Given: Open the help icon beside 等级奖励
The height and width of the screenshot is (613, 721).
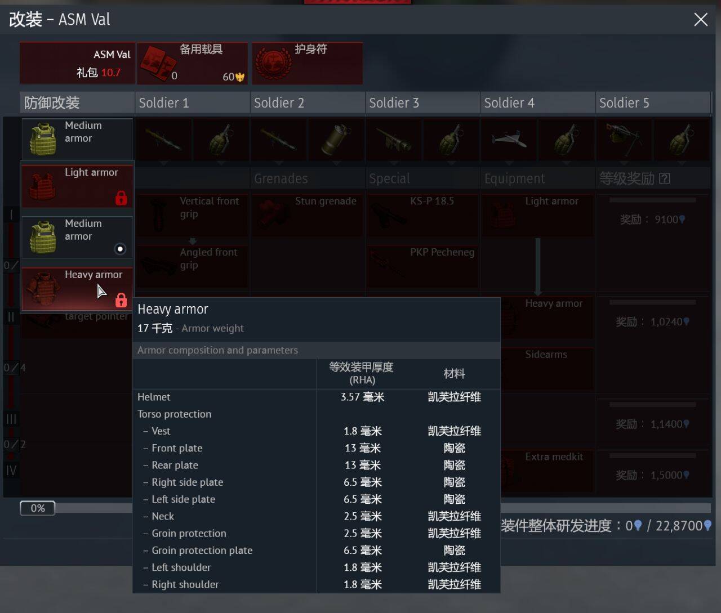Looking at the screenshot, I should [665, 179].
